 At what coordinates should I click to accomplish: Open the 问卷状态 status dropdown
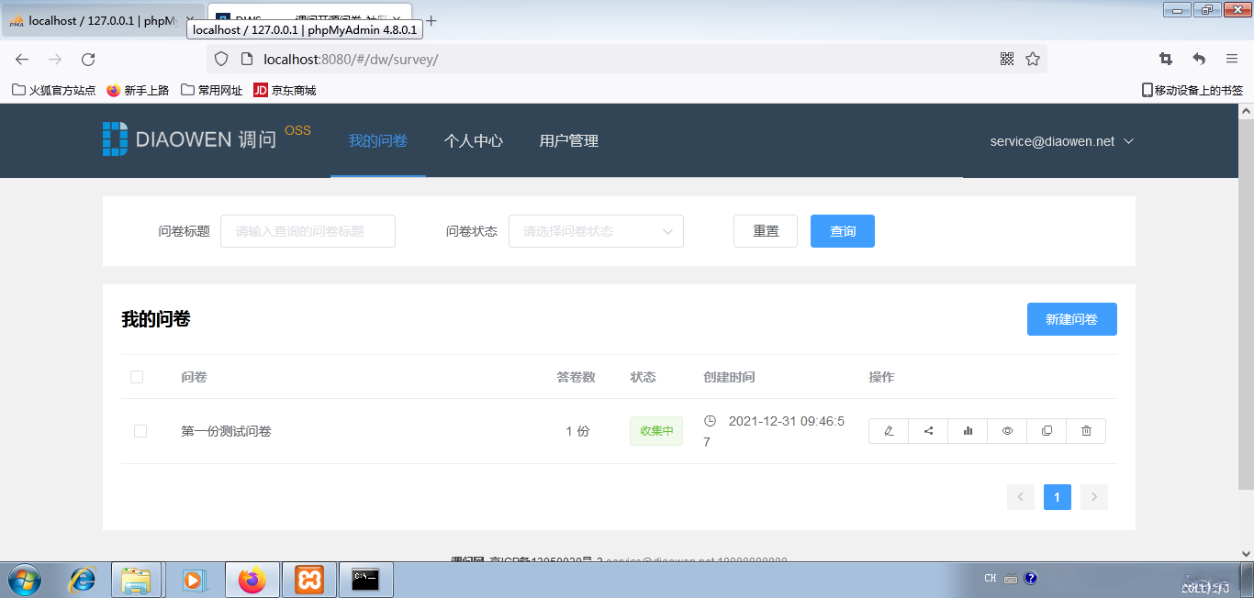pos(596,231)
